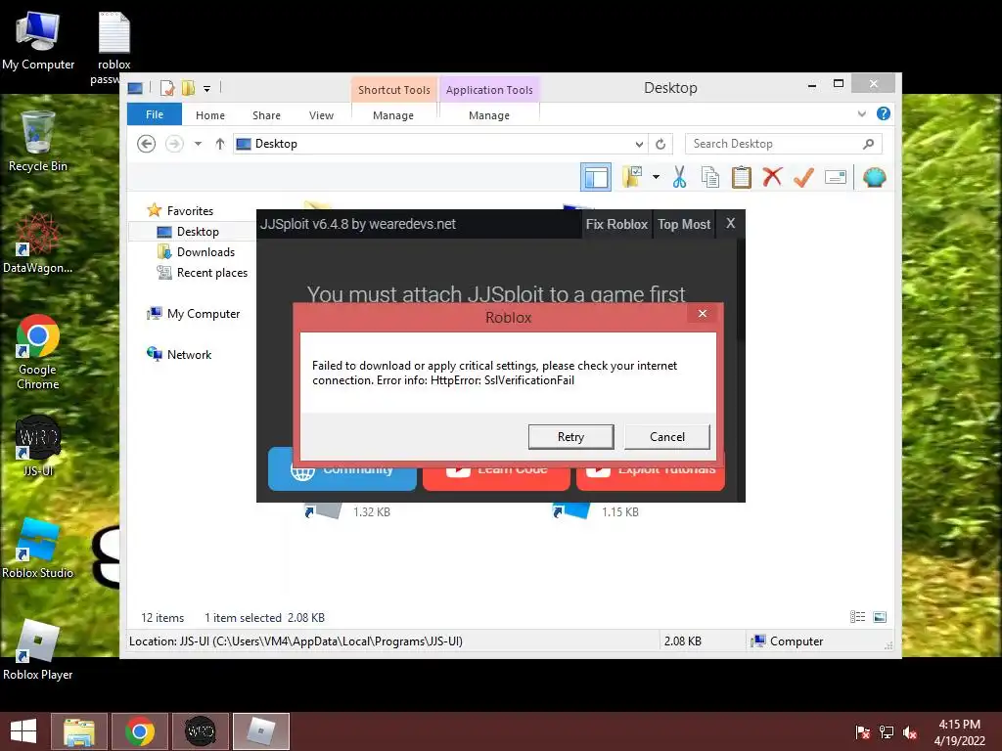This screenshot has height=751, width=1002.
Task: Click the Windows Start button
Action: pos(23,731)
